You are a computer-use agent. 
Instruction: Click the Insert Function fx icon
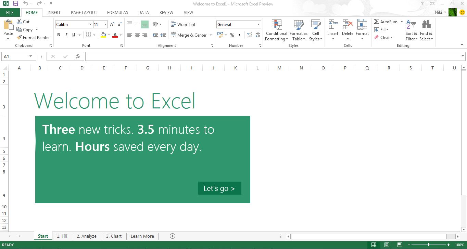[x=78, y=56]
